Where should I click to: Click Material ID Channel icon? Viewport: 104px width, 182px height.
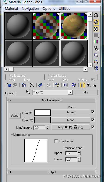pos(65,85)
